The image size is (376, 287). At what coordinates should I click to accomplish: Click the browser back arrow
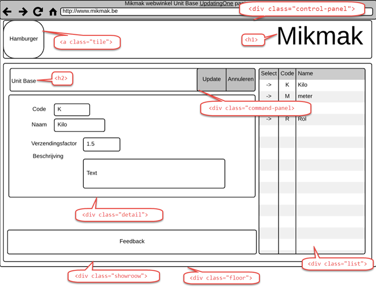click(x=8, y=11)
